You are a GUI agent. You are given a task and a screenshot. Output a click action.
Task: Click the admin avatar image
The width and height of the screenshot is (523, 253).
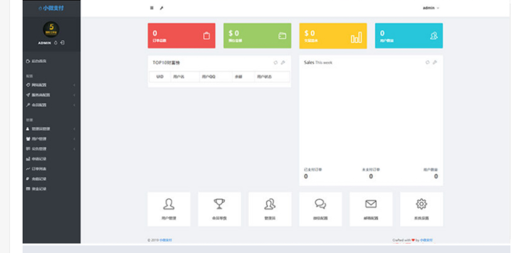pos(51,30)
